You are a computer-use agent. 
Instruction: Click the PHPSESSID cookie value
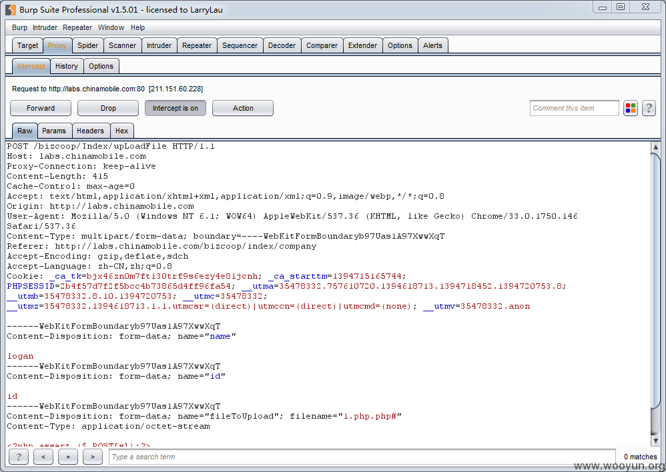(x=145, y=286)
